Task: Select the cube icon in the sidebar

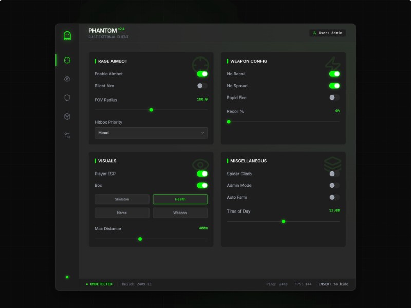Action: pyautogui.click(x=67, y=117)
